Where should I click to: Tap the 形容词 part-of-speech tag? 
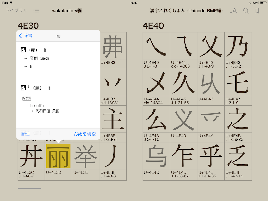(27, 99)
